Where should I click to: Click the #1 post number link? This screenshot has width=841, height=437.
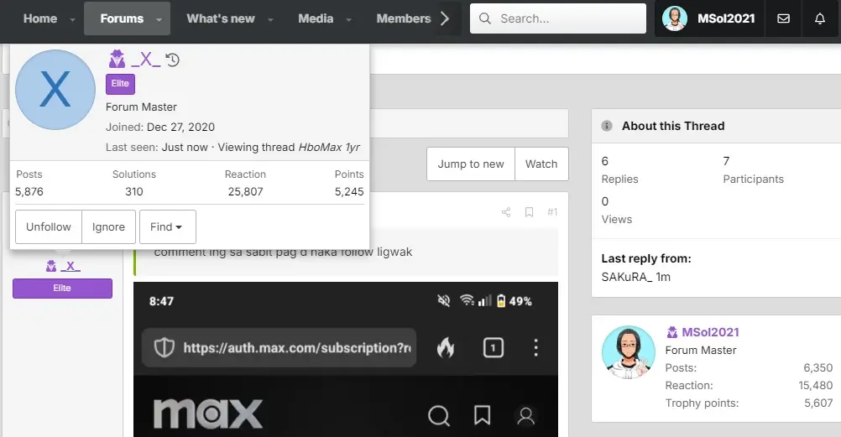pyautogui.click(x=552, y=212)
